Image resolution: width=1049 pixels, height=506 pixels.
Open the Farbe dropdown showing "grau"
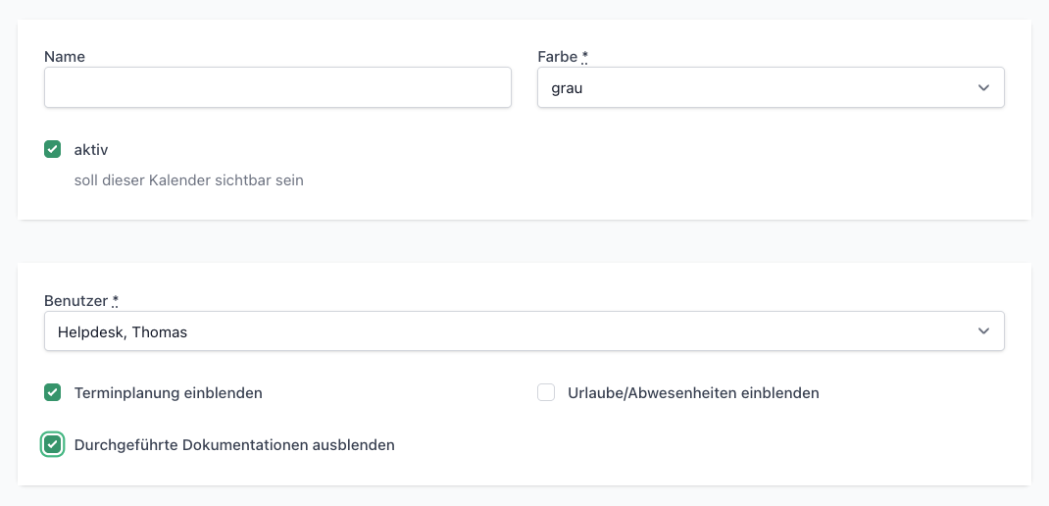click(x=755, y=87)
